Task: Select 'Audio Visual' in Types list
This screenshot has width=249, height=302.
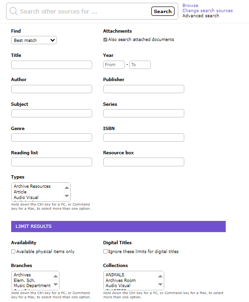Action: click(x=26, y=198)
